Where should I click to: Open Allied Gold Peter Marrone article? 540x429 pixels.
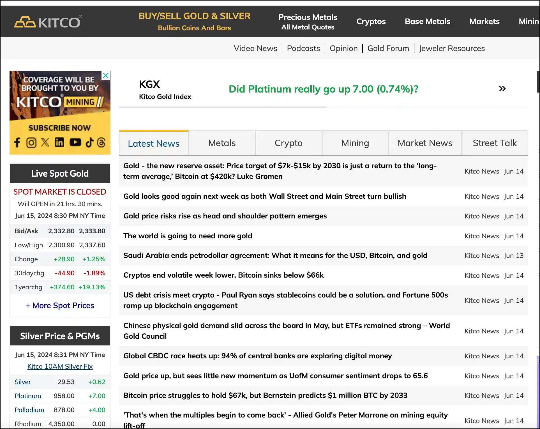click(285, 420)
